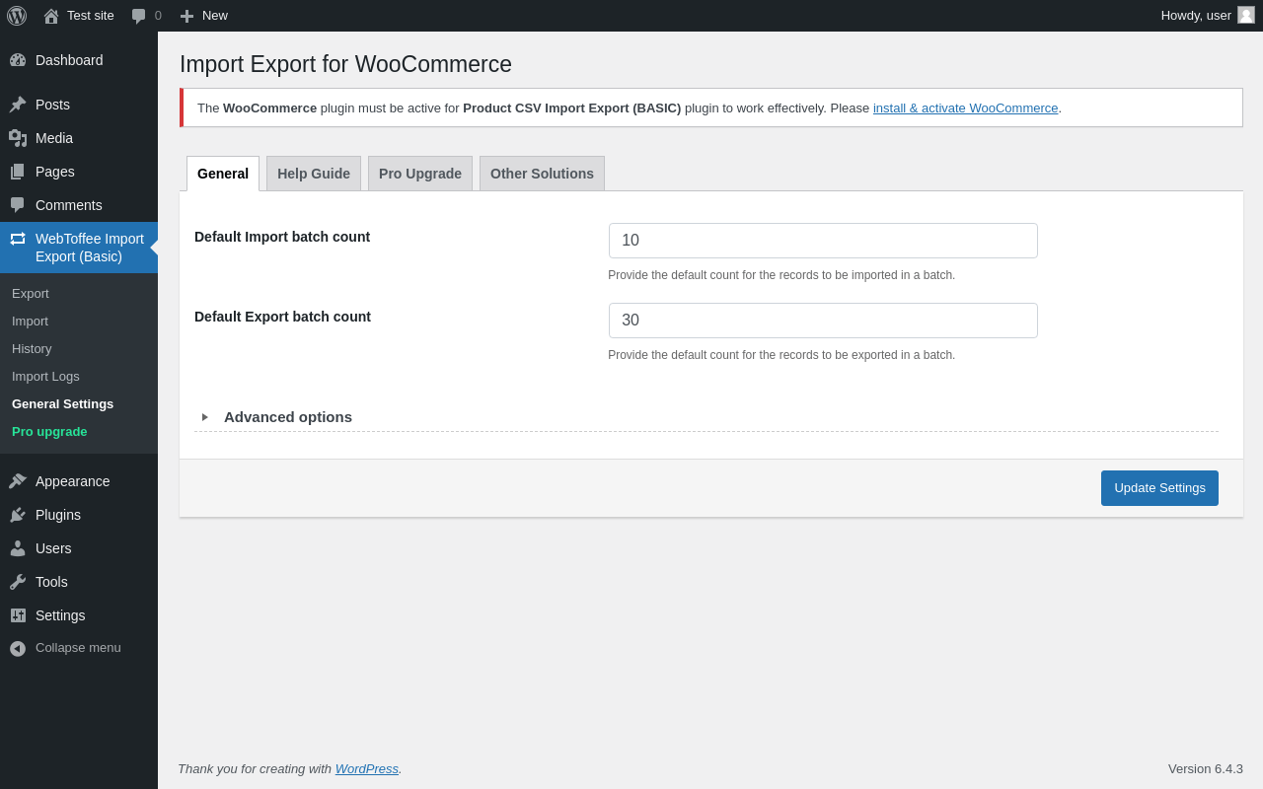Click the WordPress logo icon

(x=17, y=16)
